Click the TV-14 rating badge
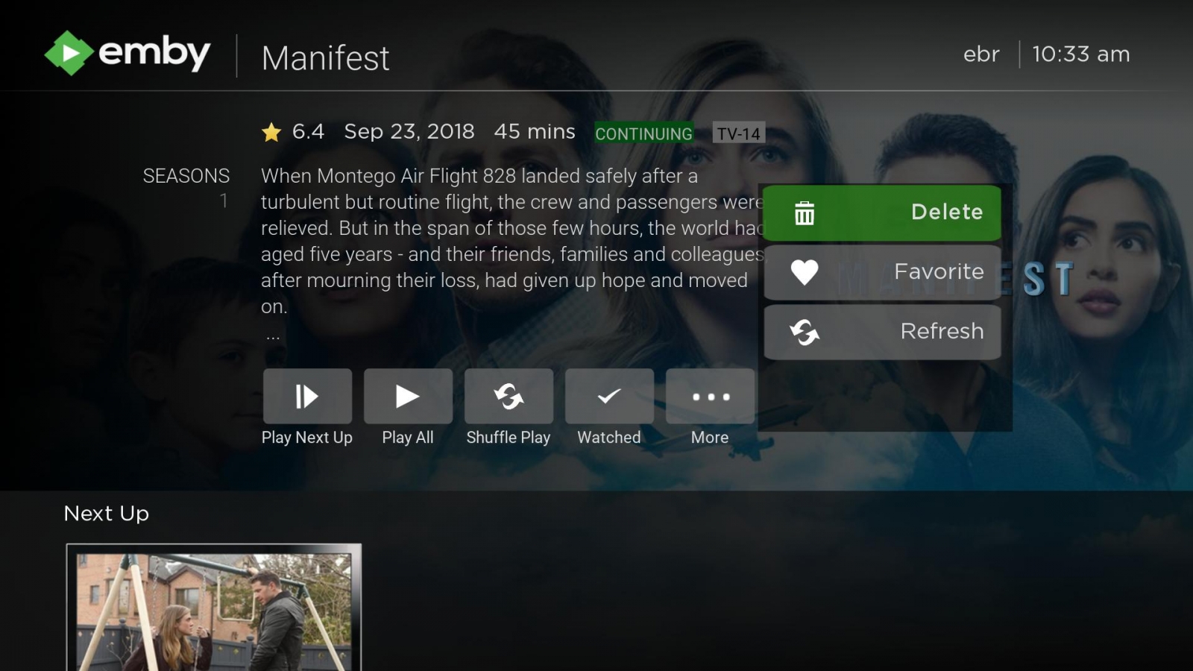1193x671 pixels. point(738,133)
